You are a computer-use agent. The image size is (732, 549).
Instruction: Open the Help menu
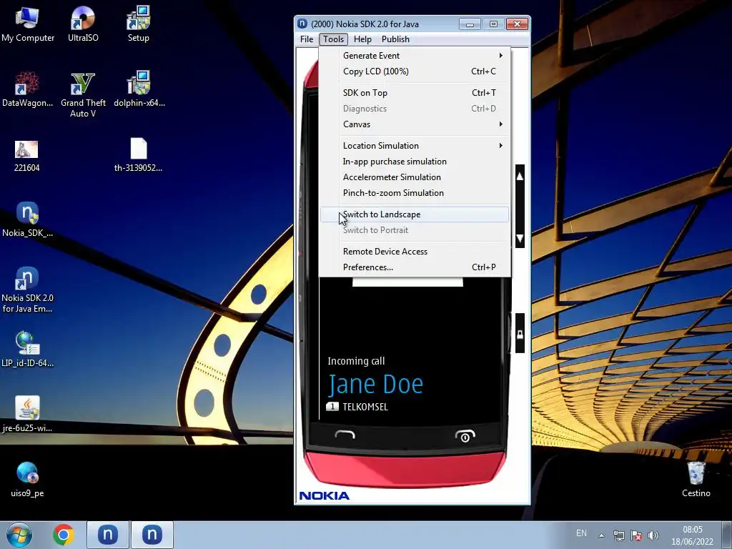click(x=362, y=39)
